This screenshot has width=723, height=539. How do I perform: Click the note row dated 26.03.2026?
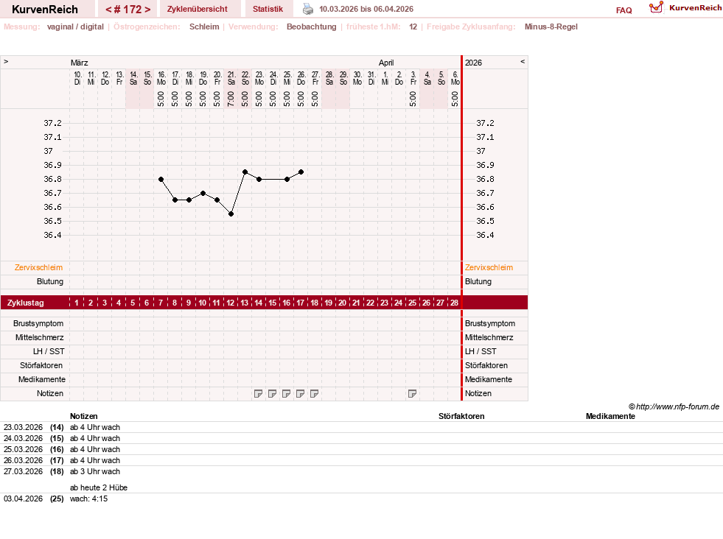[x=361, y=461]
